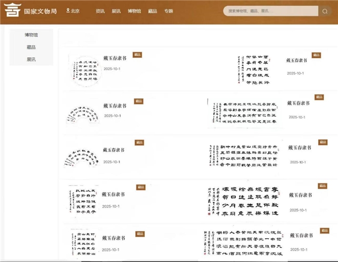Open 资讯 in top navigation
Screen dimensions: 338x262
point(100,11)
